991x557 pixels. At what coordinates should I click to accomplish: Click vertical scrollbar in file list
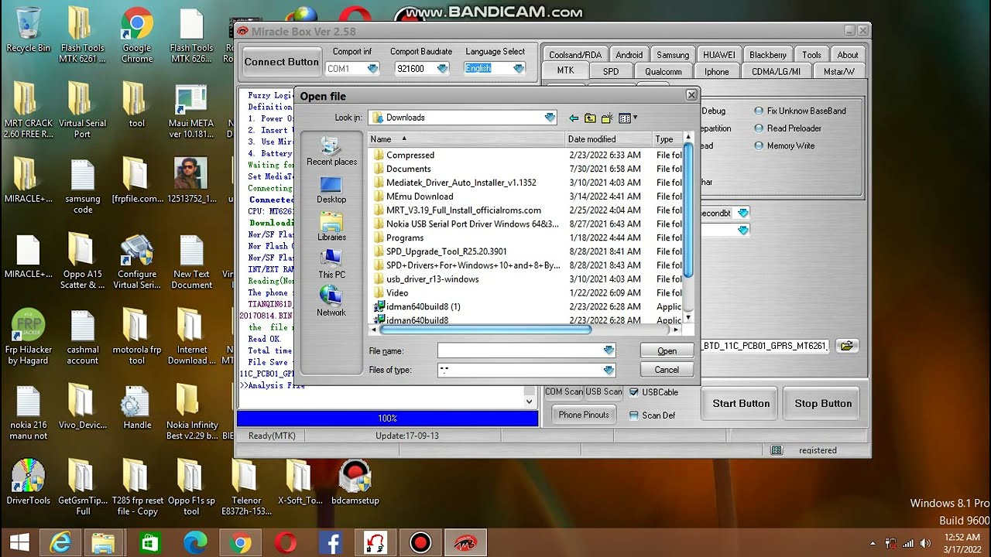pyautogui.click(x=688, y=209)
